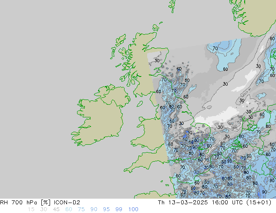Click the 70 label inside the northern North Sea blue patch
Viewport: 276px width, 213px height.
[x=215, y=48]
